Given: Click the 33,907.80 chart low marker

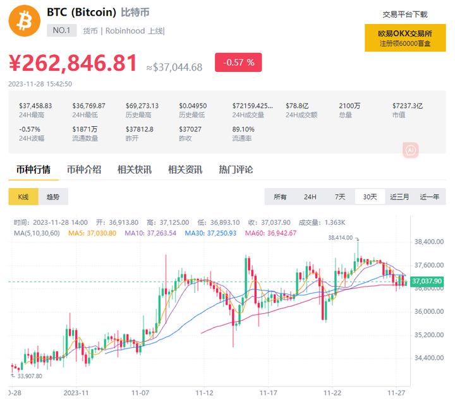Looking at the screenshot, I should (30, 376).
